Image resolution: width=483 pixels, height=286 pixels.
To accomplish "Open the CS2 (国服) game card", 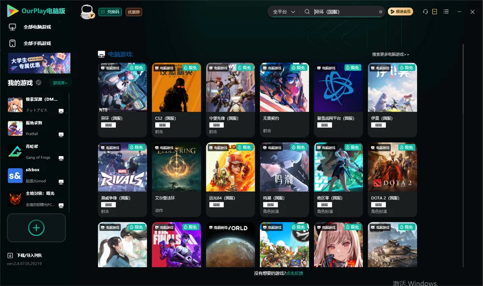I will pos(176,100).
